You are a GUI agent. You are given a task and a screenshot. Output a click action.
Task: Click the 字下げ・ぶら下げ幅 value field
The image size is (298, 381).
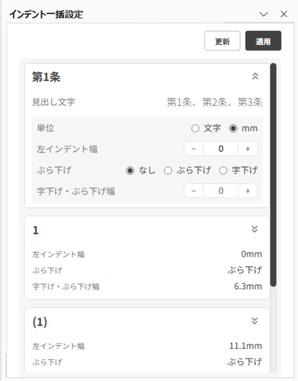pos(221,191)
